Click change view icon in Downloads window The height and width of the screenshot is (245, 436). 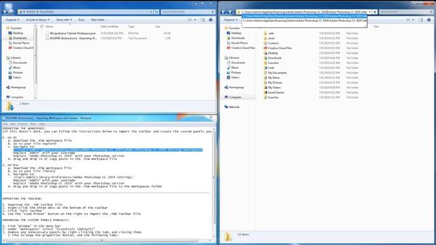click(x=190, y=20)
